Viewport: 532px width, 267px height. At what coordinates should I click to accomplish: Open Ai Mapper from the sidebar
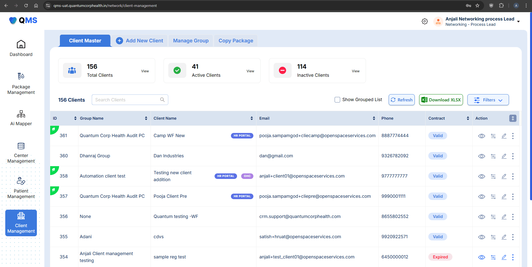21,118
